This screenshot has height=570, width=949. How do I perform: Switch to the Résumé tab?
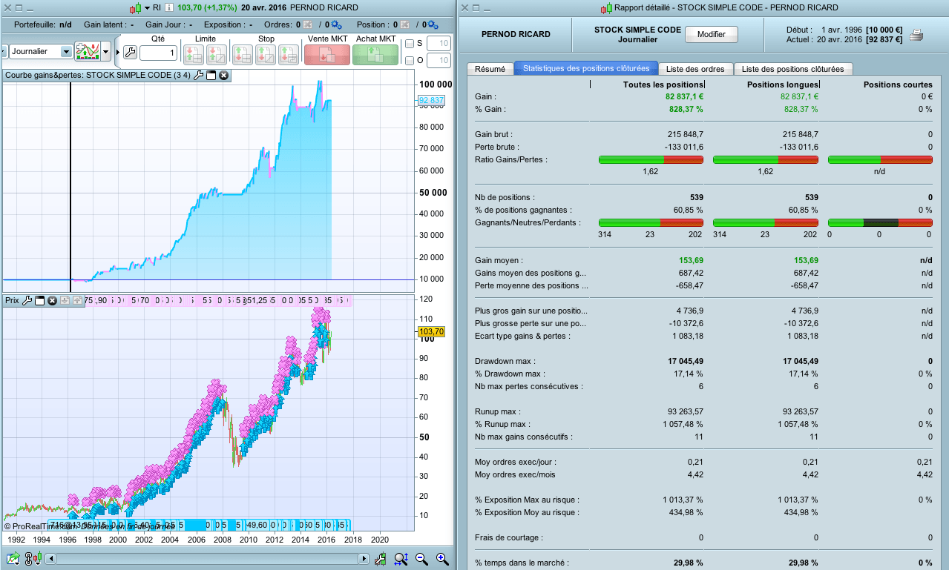(490, 68)
